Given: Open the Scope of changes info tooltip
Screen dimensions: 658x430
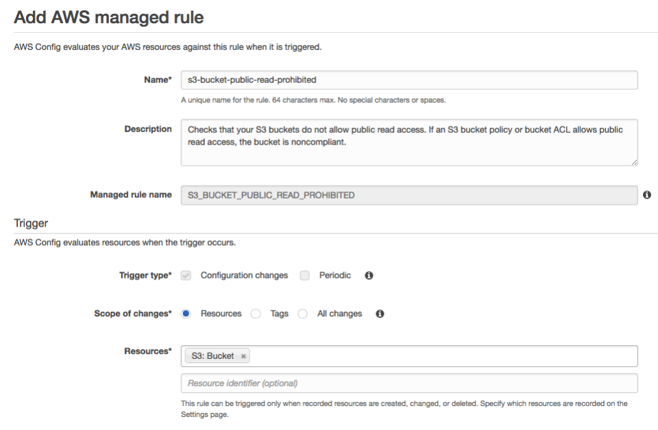Looking at the screenshot, I should pos(380,314).
